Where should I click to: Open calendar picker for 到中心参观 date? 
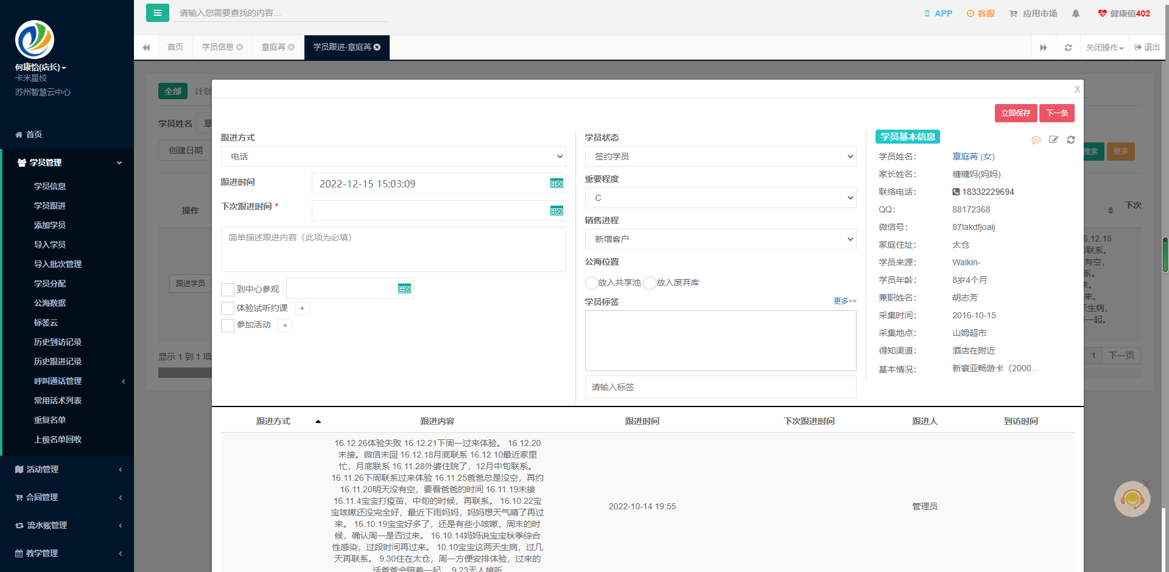pos(404,288)
